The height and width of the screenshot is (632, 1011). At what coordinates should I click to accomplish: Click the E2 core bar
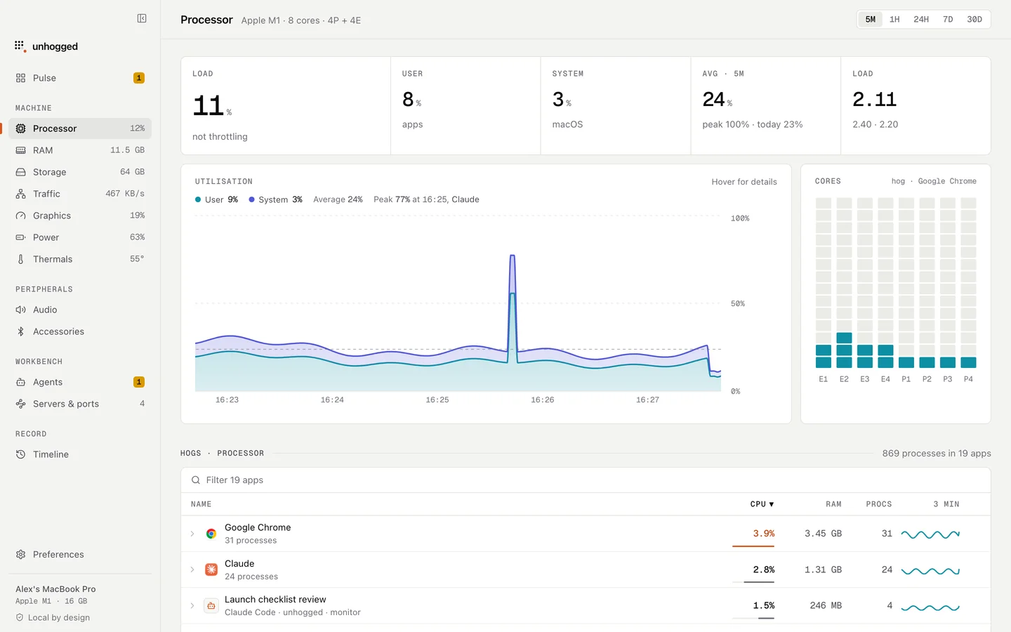pyautogui.click(x=844, y=283)
